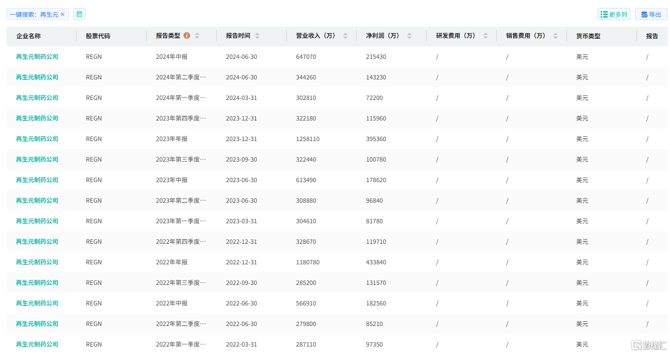Click net profit value 433840

click(x=376, y=262)
